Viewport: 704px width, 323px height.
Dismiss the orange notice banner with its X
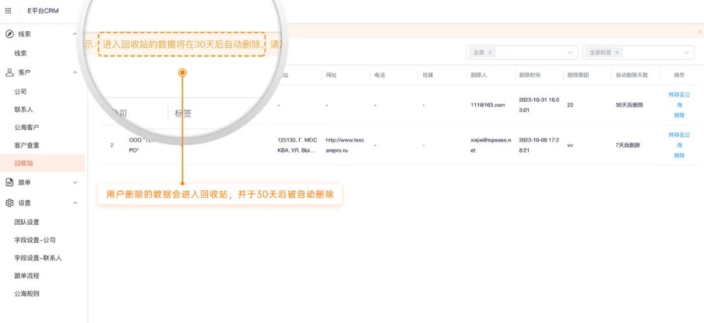click(700, 32)
